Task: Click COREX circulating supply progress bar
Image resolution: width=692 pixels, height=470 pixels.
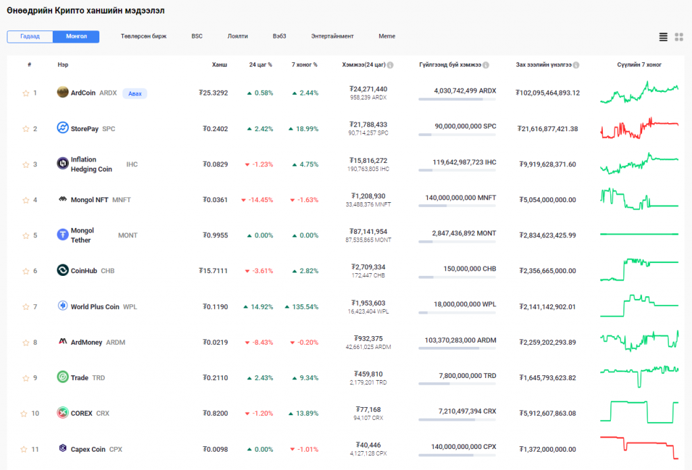Action: 457,420
